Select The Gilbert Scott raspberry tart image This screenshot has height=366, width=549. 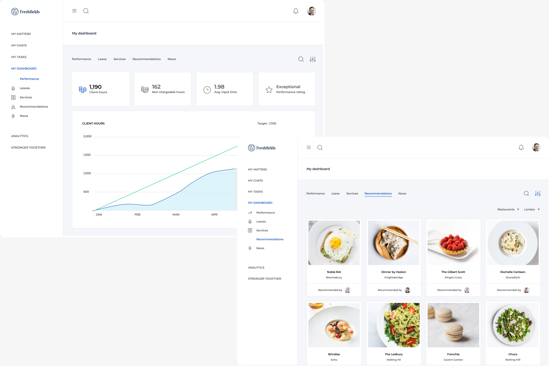[x=453, y=243]
